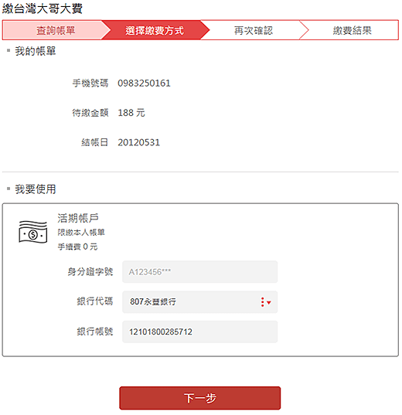Click the 我的帳單 section heading

click(x=36, y=51)
